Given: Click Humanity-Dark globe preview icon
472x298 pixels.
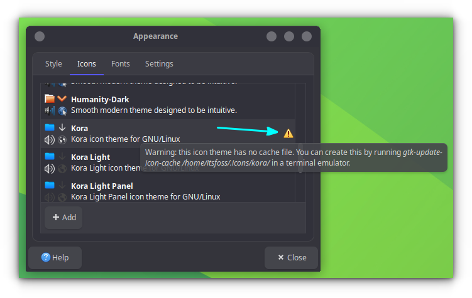Looking at the screenshot, I should [x=62, y=111].
